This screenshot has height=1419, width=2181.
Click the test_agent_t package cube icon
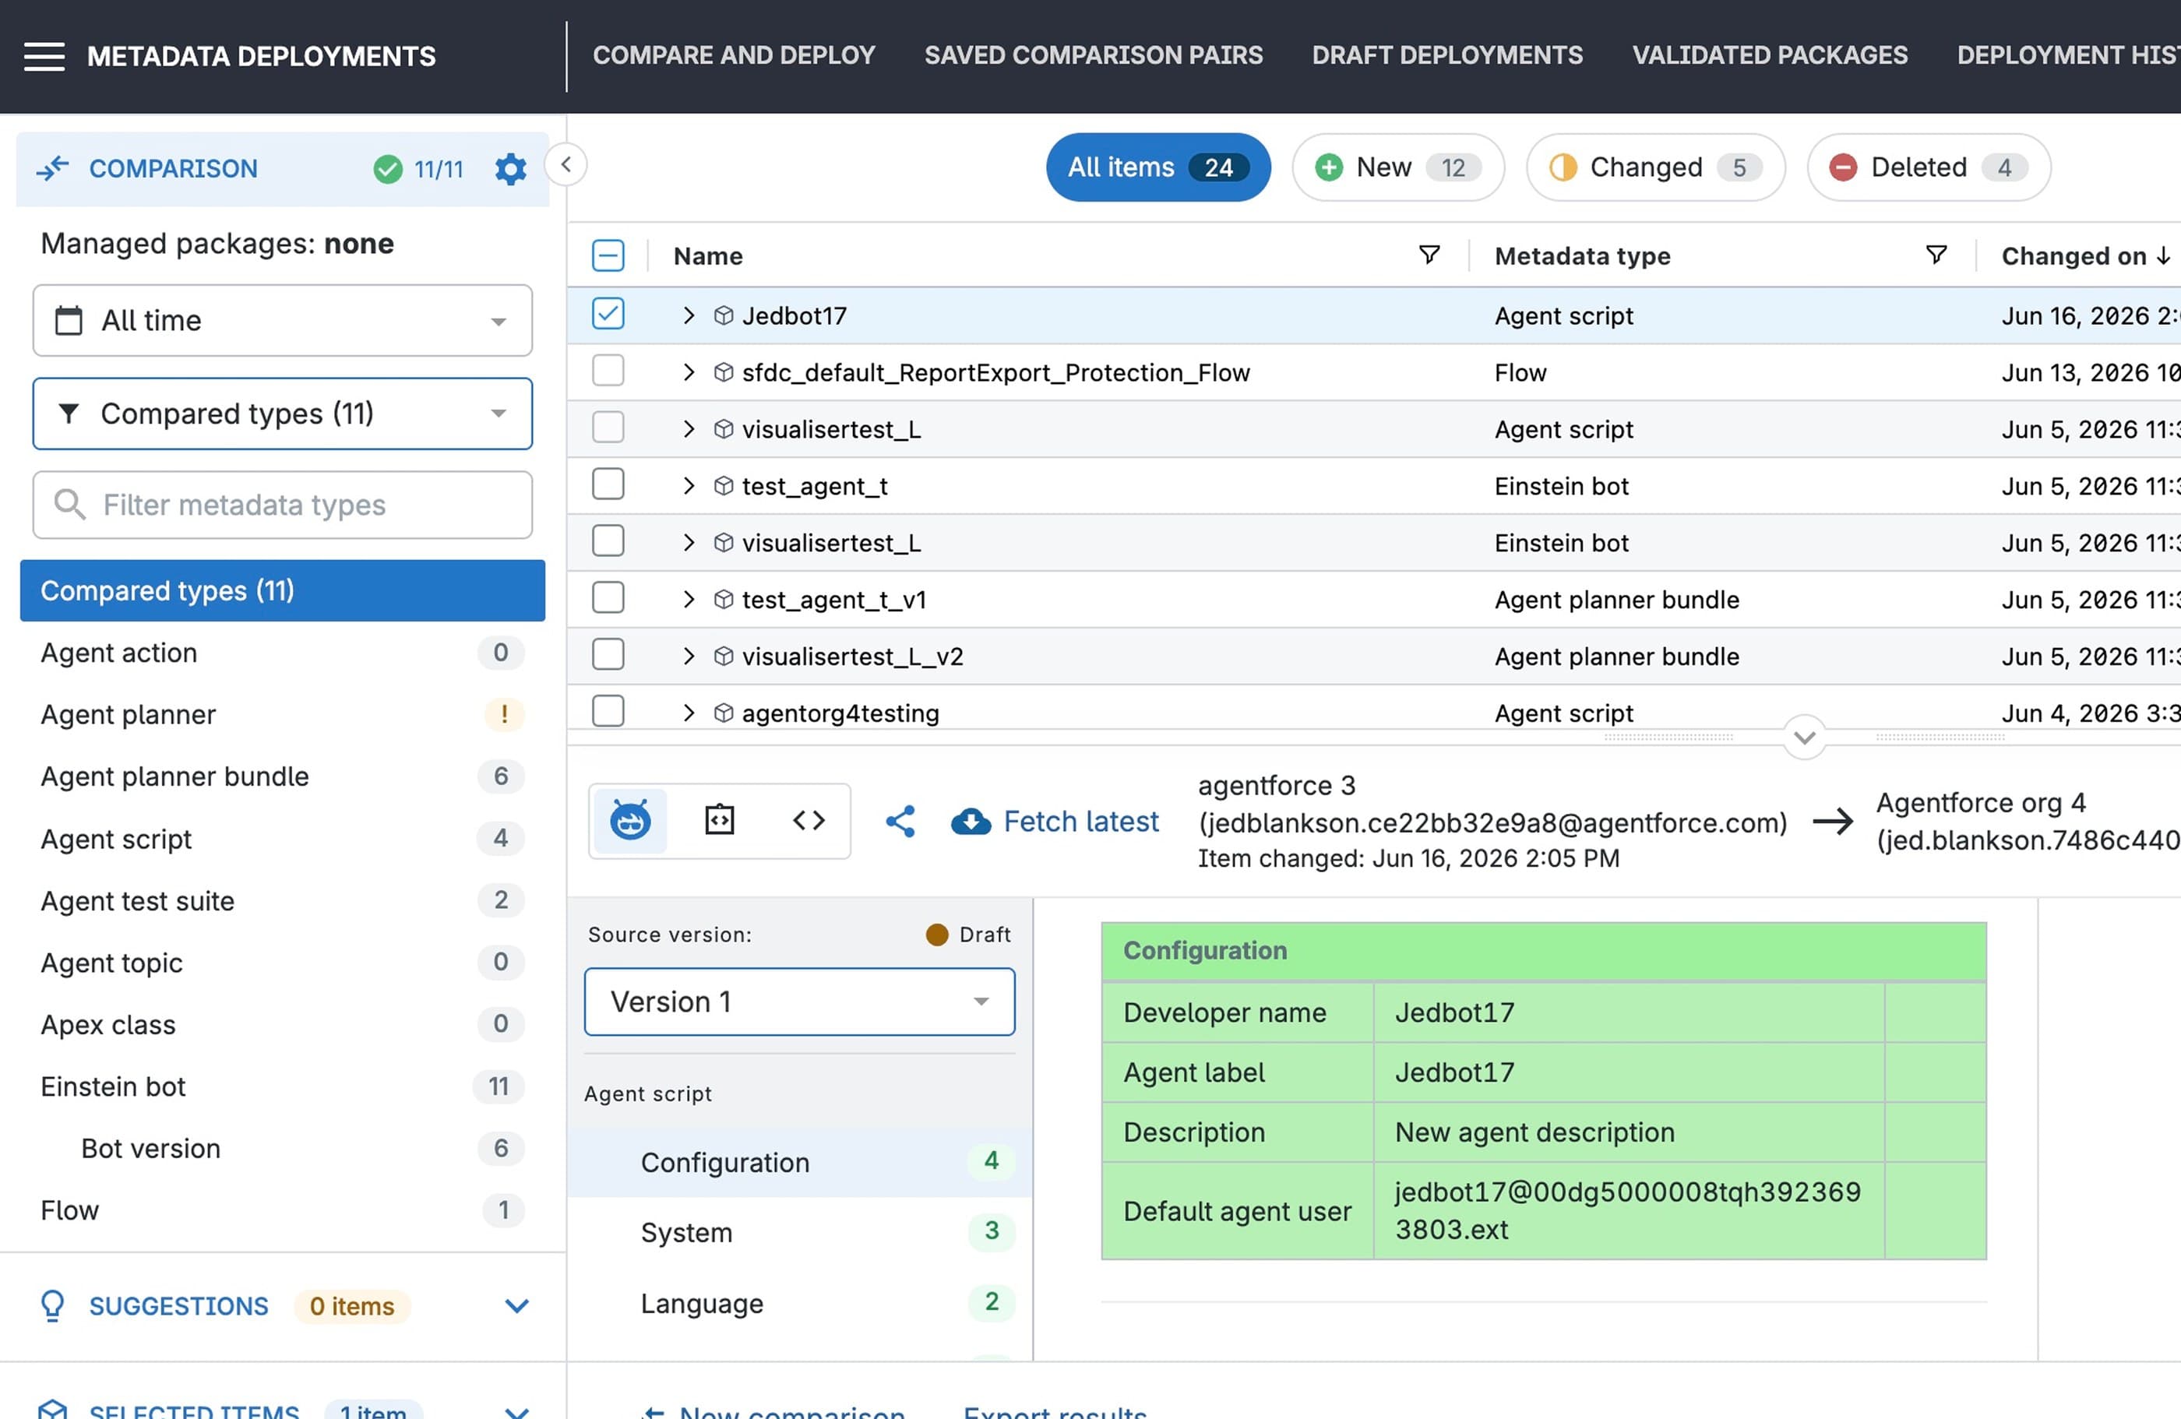click(723, 487)
